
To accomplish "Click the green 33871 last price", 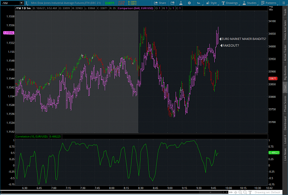I will [110, 3].
